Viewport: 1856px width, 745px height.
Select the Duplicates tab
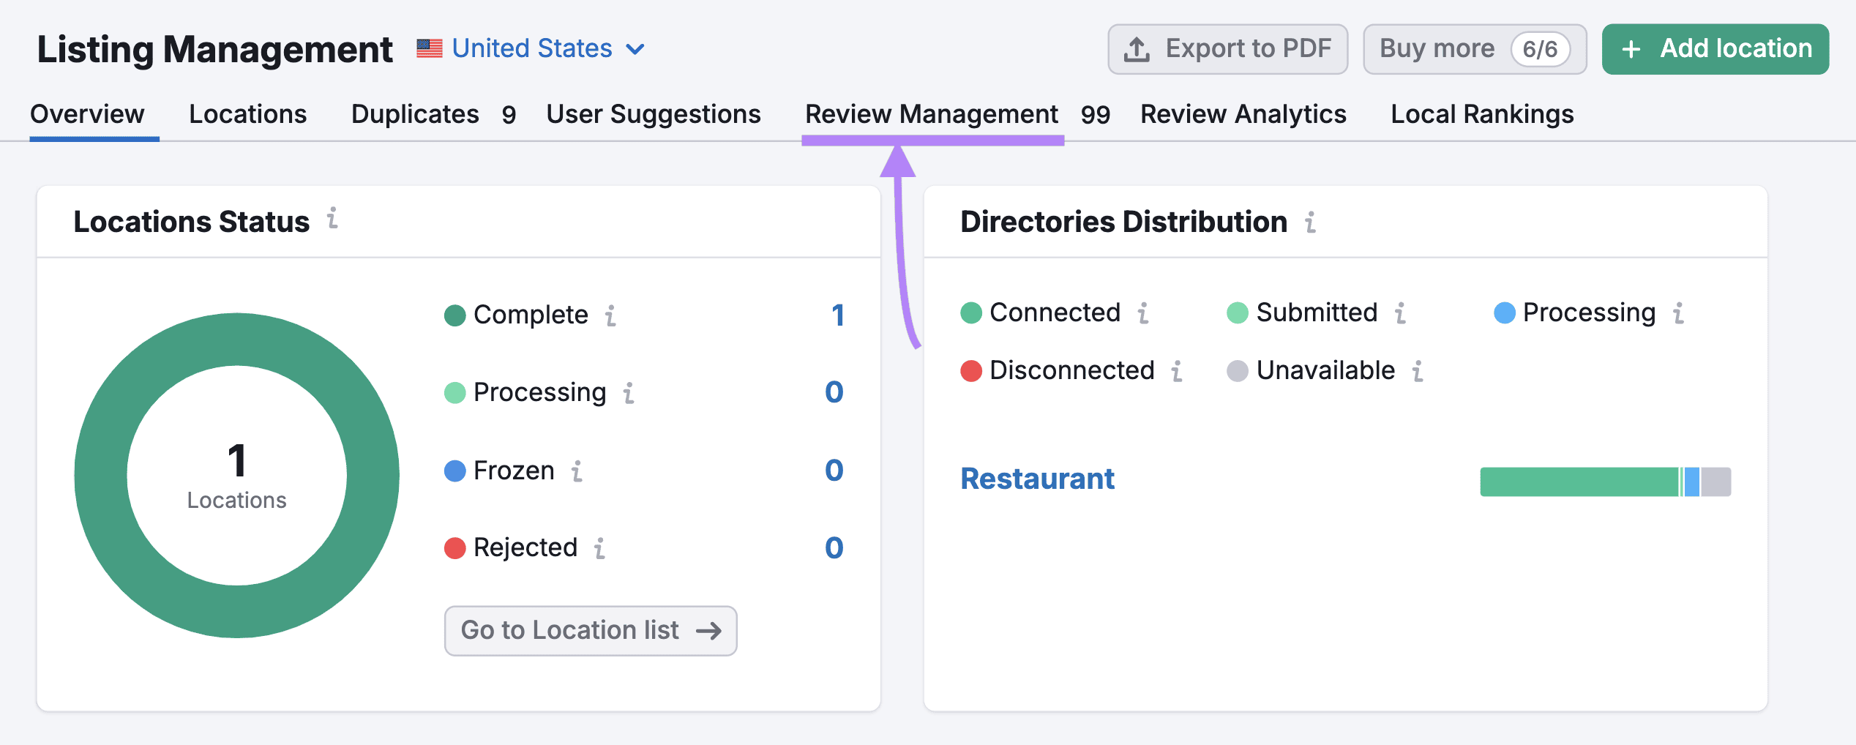tap(414, 114)
